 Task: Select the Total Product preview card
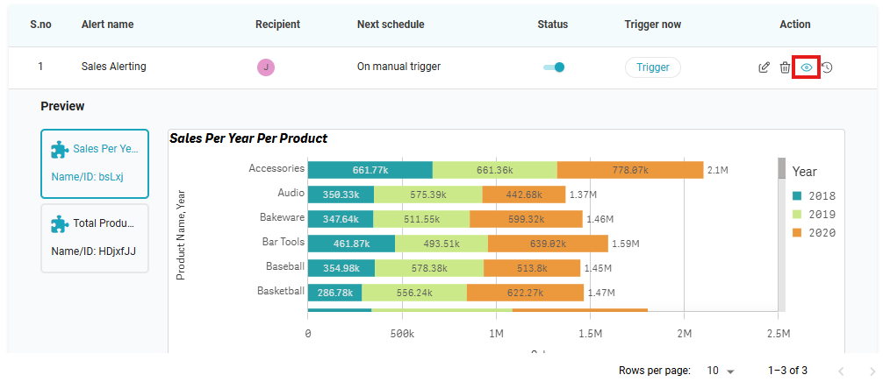(95, 238)
